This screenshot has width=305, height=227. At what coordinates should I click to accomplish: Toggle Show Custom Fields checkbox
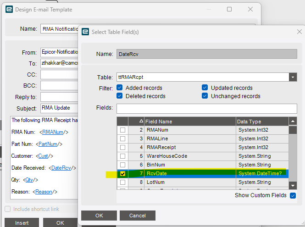pyautogui.click(x=293, y=195)
